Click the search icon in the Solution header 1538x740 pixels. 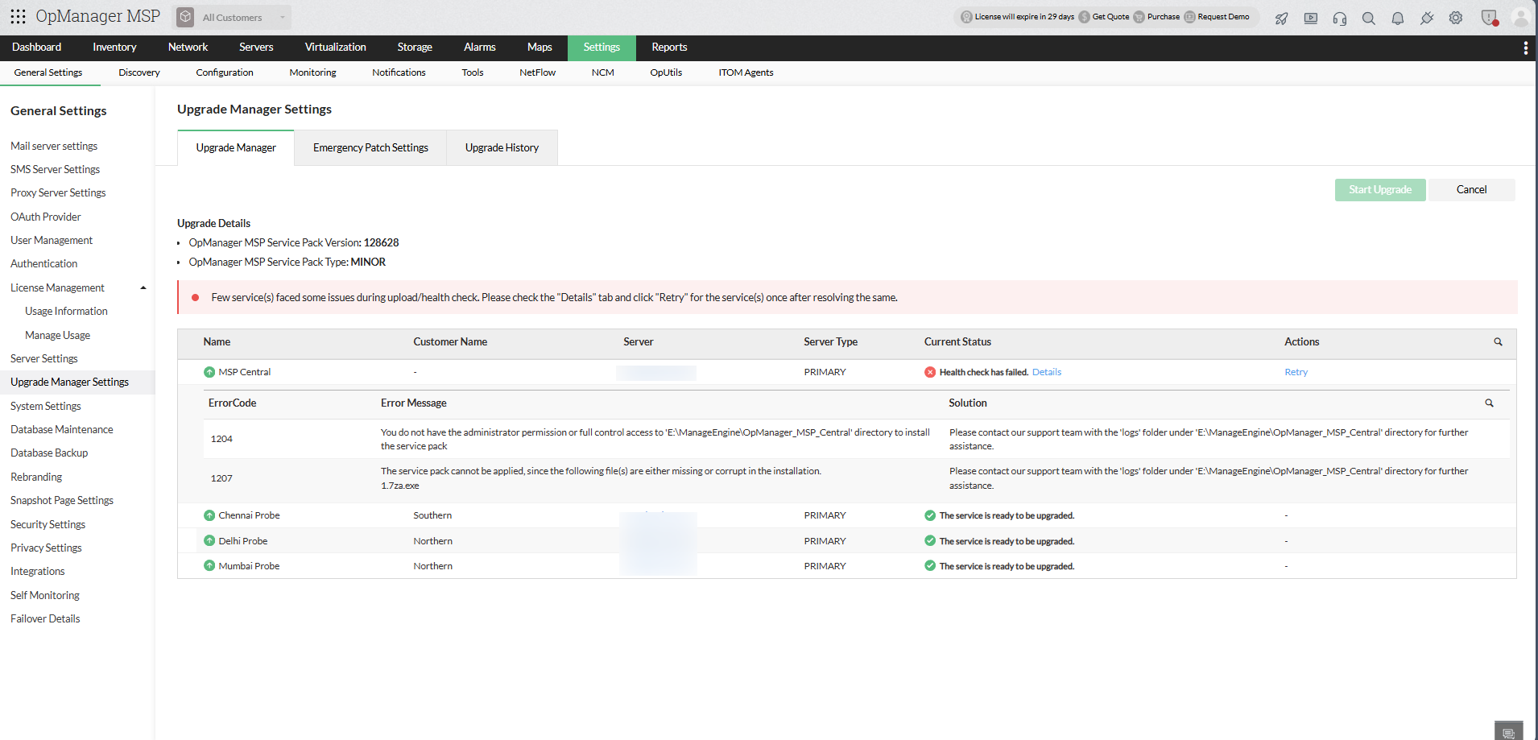[x=1490, y=403]
